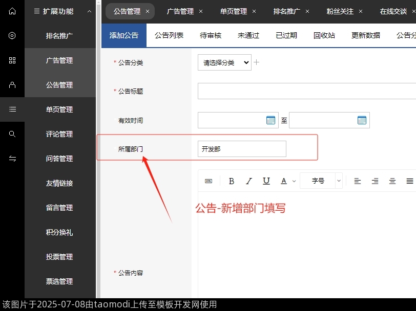Click the 公告标题 input field

point(306,91)
